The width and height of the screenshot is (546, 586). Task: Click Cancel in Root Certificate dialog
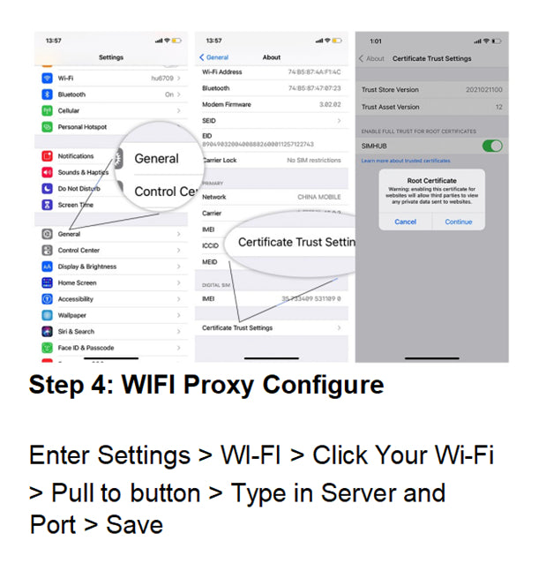click(405, 222)
